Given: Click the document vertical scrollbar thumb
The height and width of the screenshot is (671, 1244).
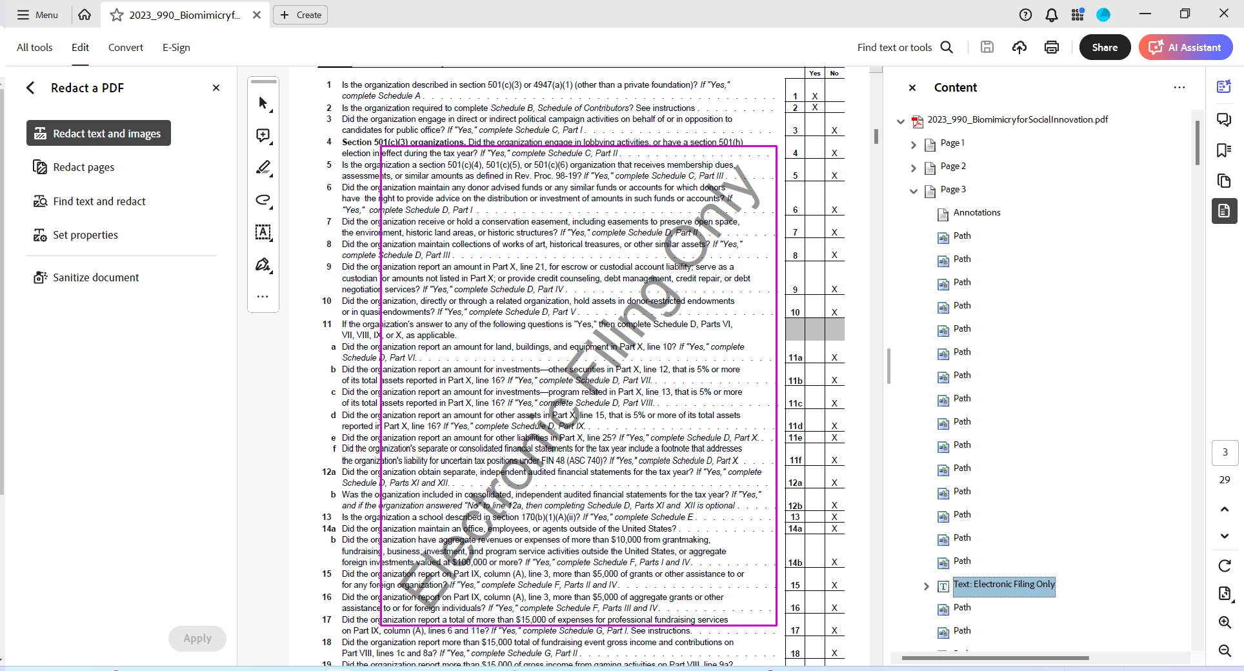Looking at the screenshot, I should tap(876, 136).
